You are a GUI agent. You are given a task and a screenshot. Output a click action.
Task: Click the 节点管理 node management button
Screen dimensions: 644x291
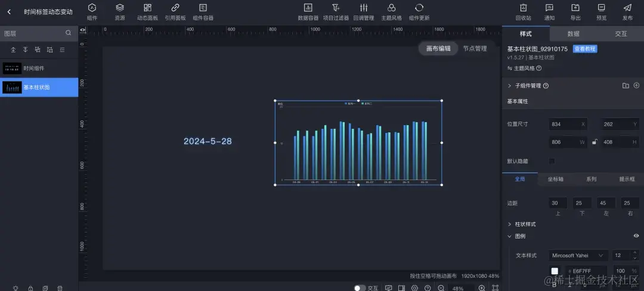[x=475, y=48]
